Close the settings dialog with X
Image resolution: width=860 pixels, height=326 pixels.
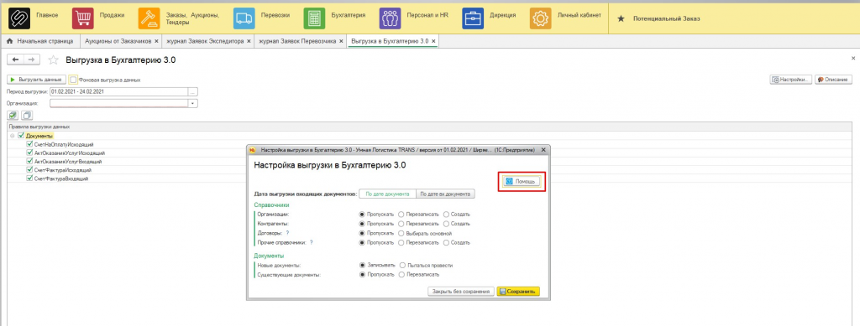click(x=543, y=149)
